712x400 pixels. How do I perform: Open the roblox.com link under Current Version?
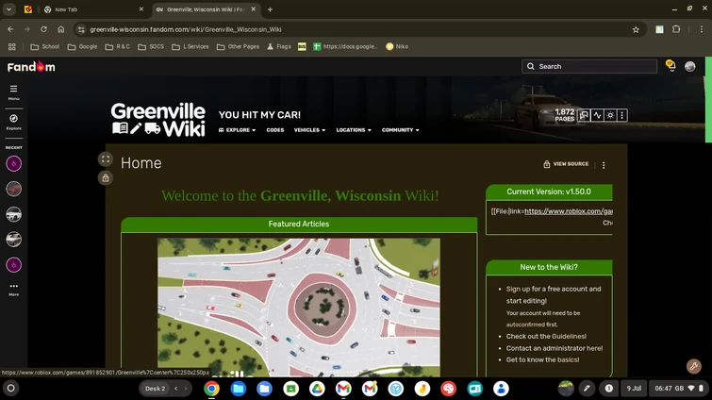[568, 211]
